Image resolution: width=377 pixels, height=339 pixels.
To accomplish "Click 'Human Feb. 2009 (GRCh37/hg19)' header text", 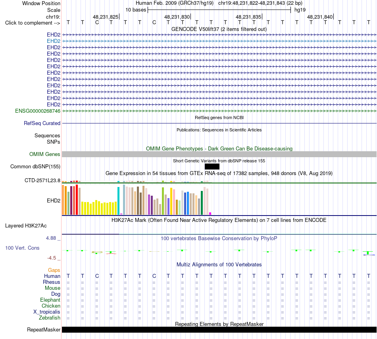I will point(175,3).
